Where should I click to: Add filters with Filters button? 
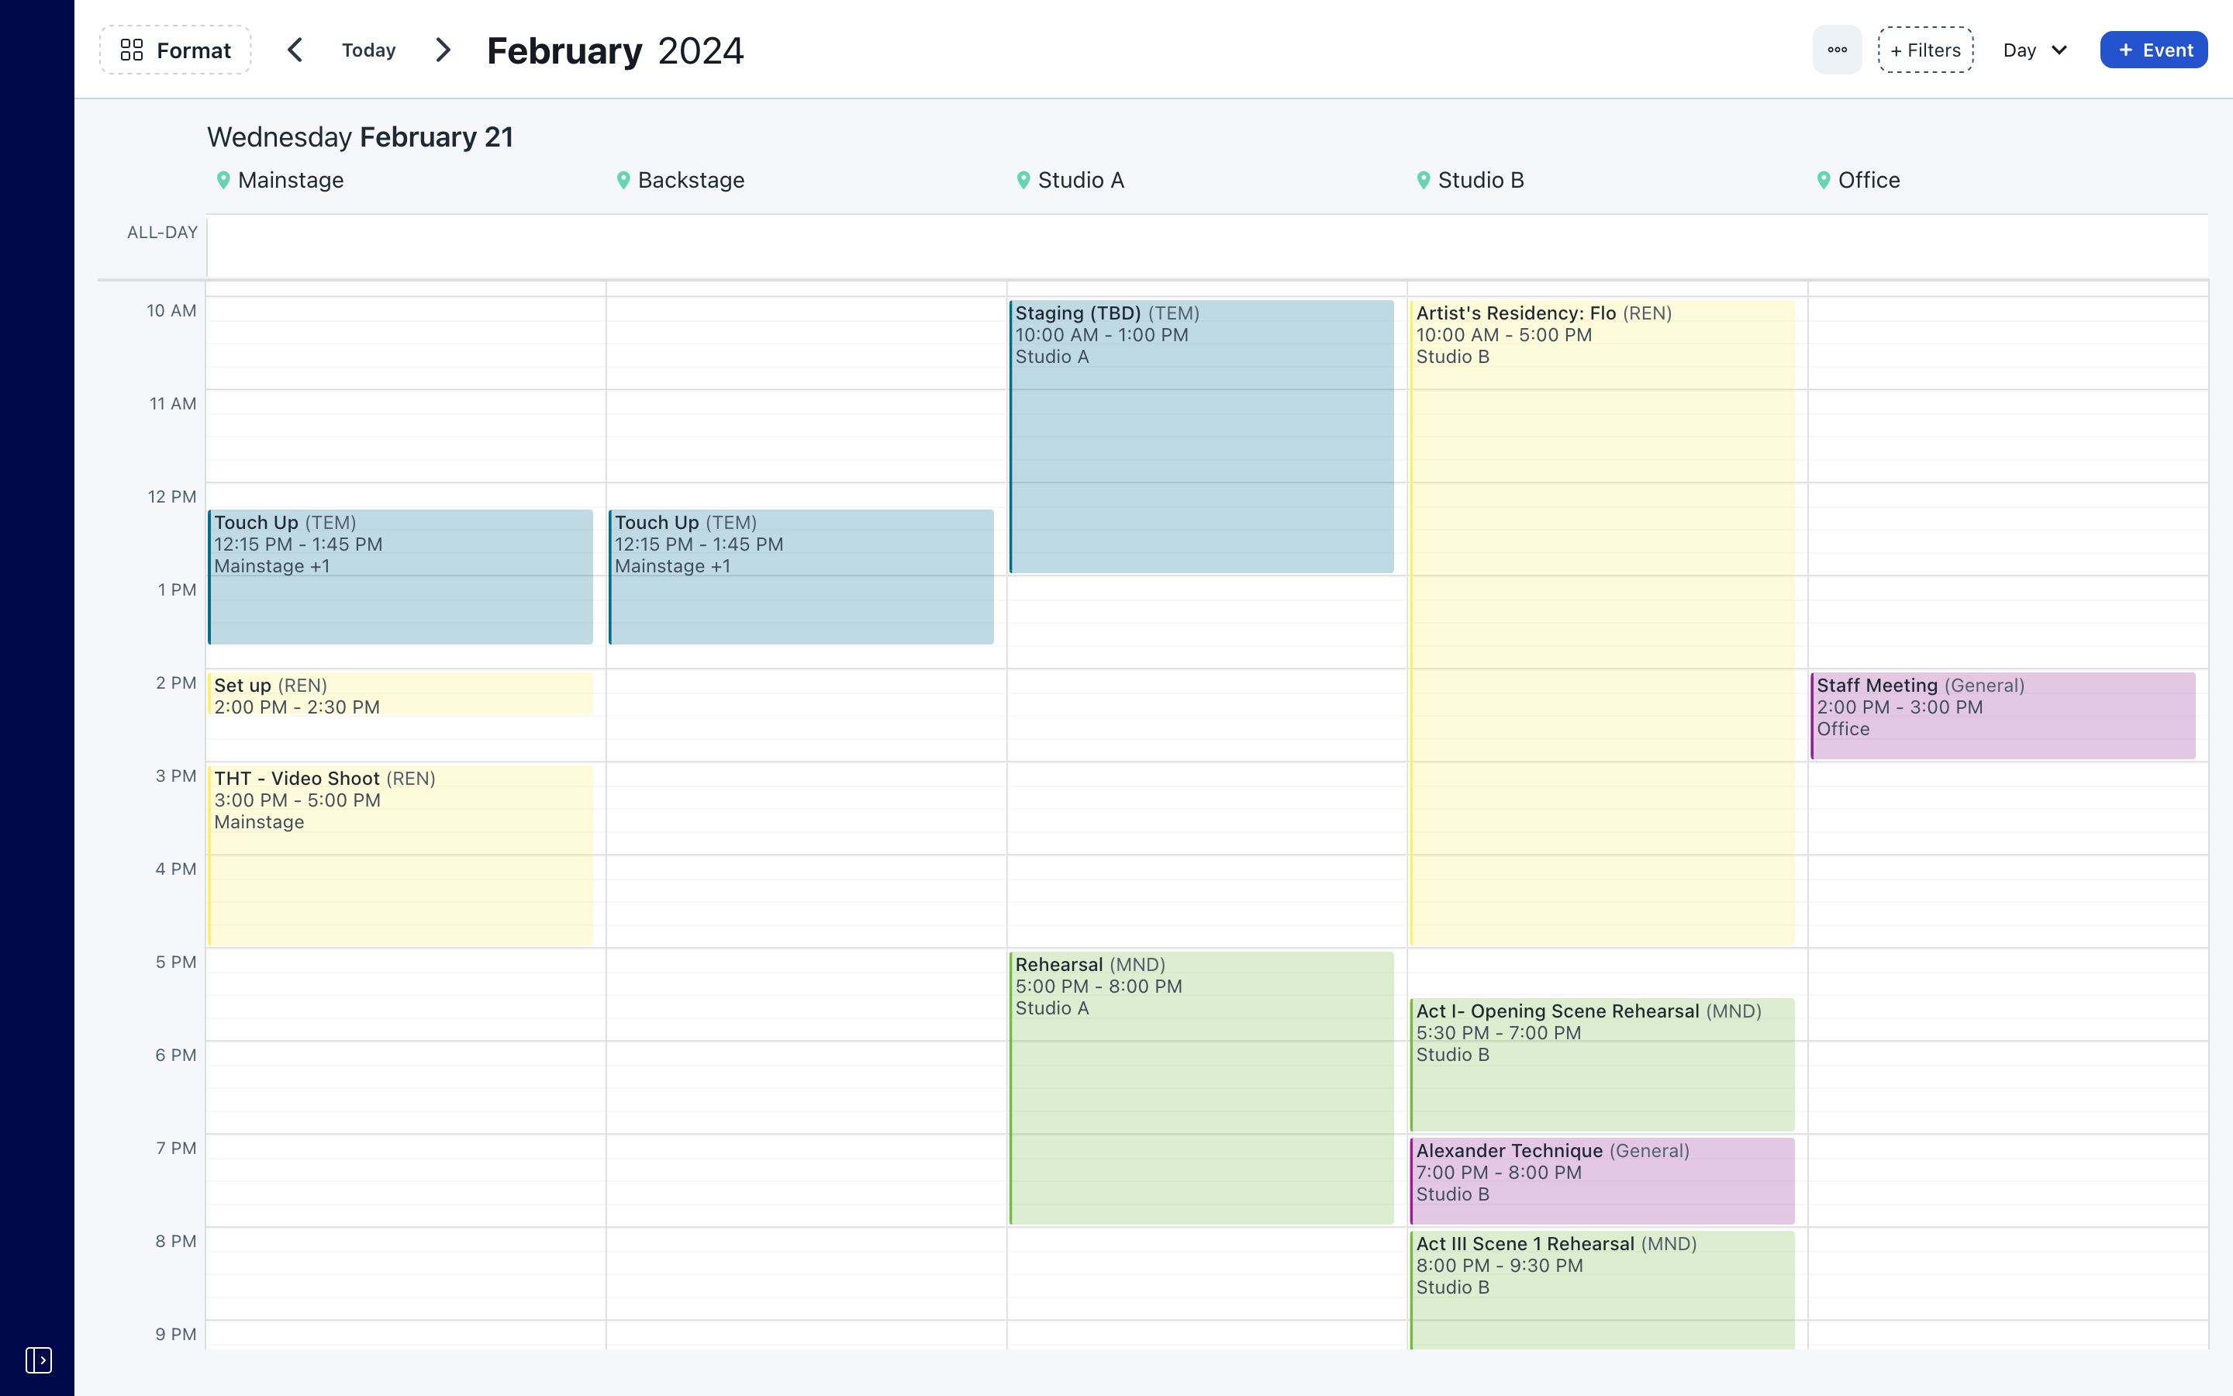(1925, 50)
